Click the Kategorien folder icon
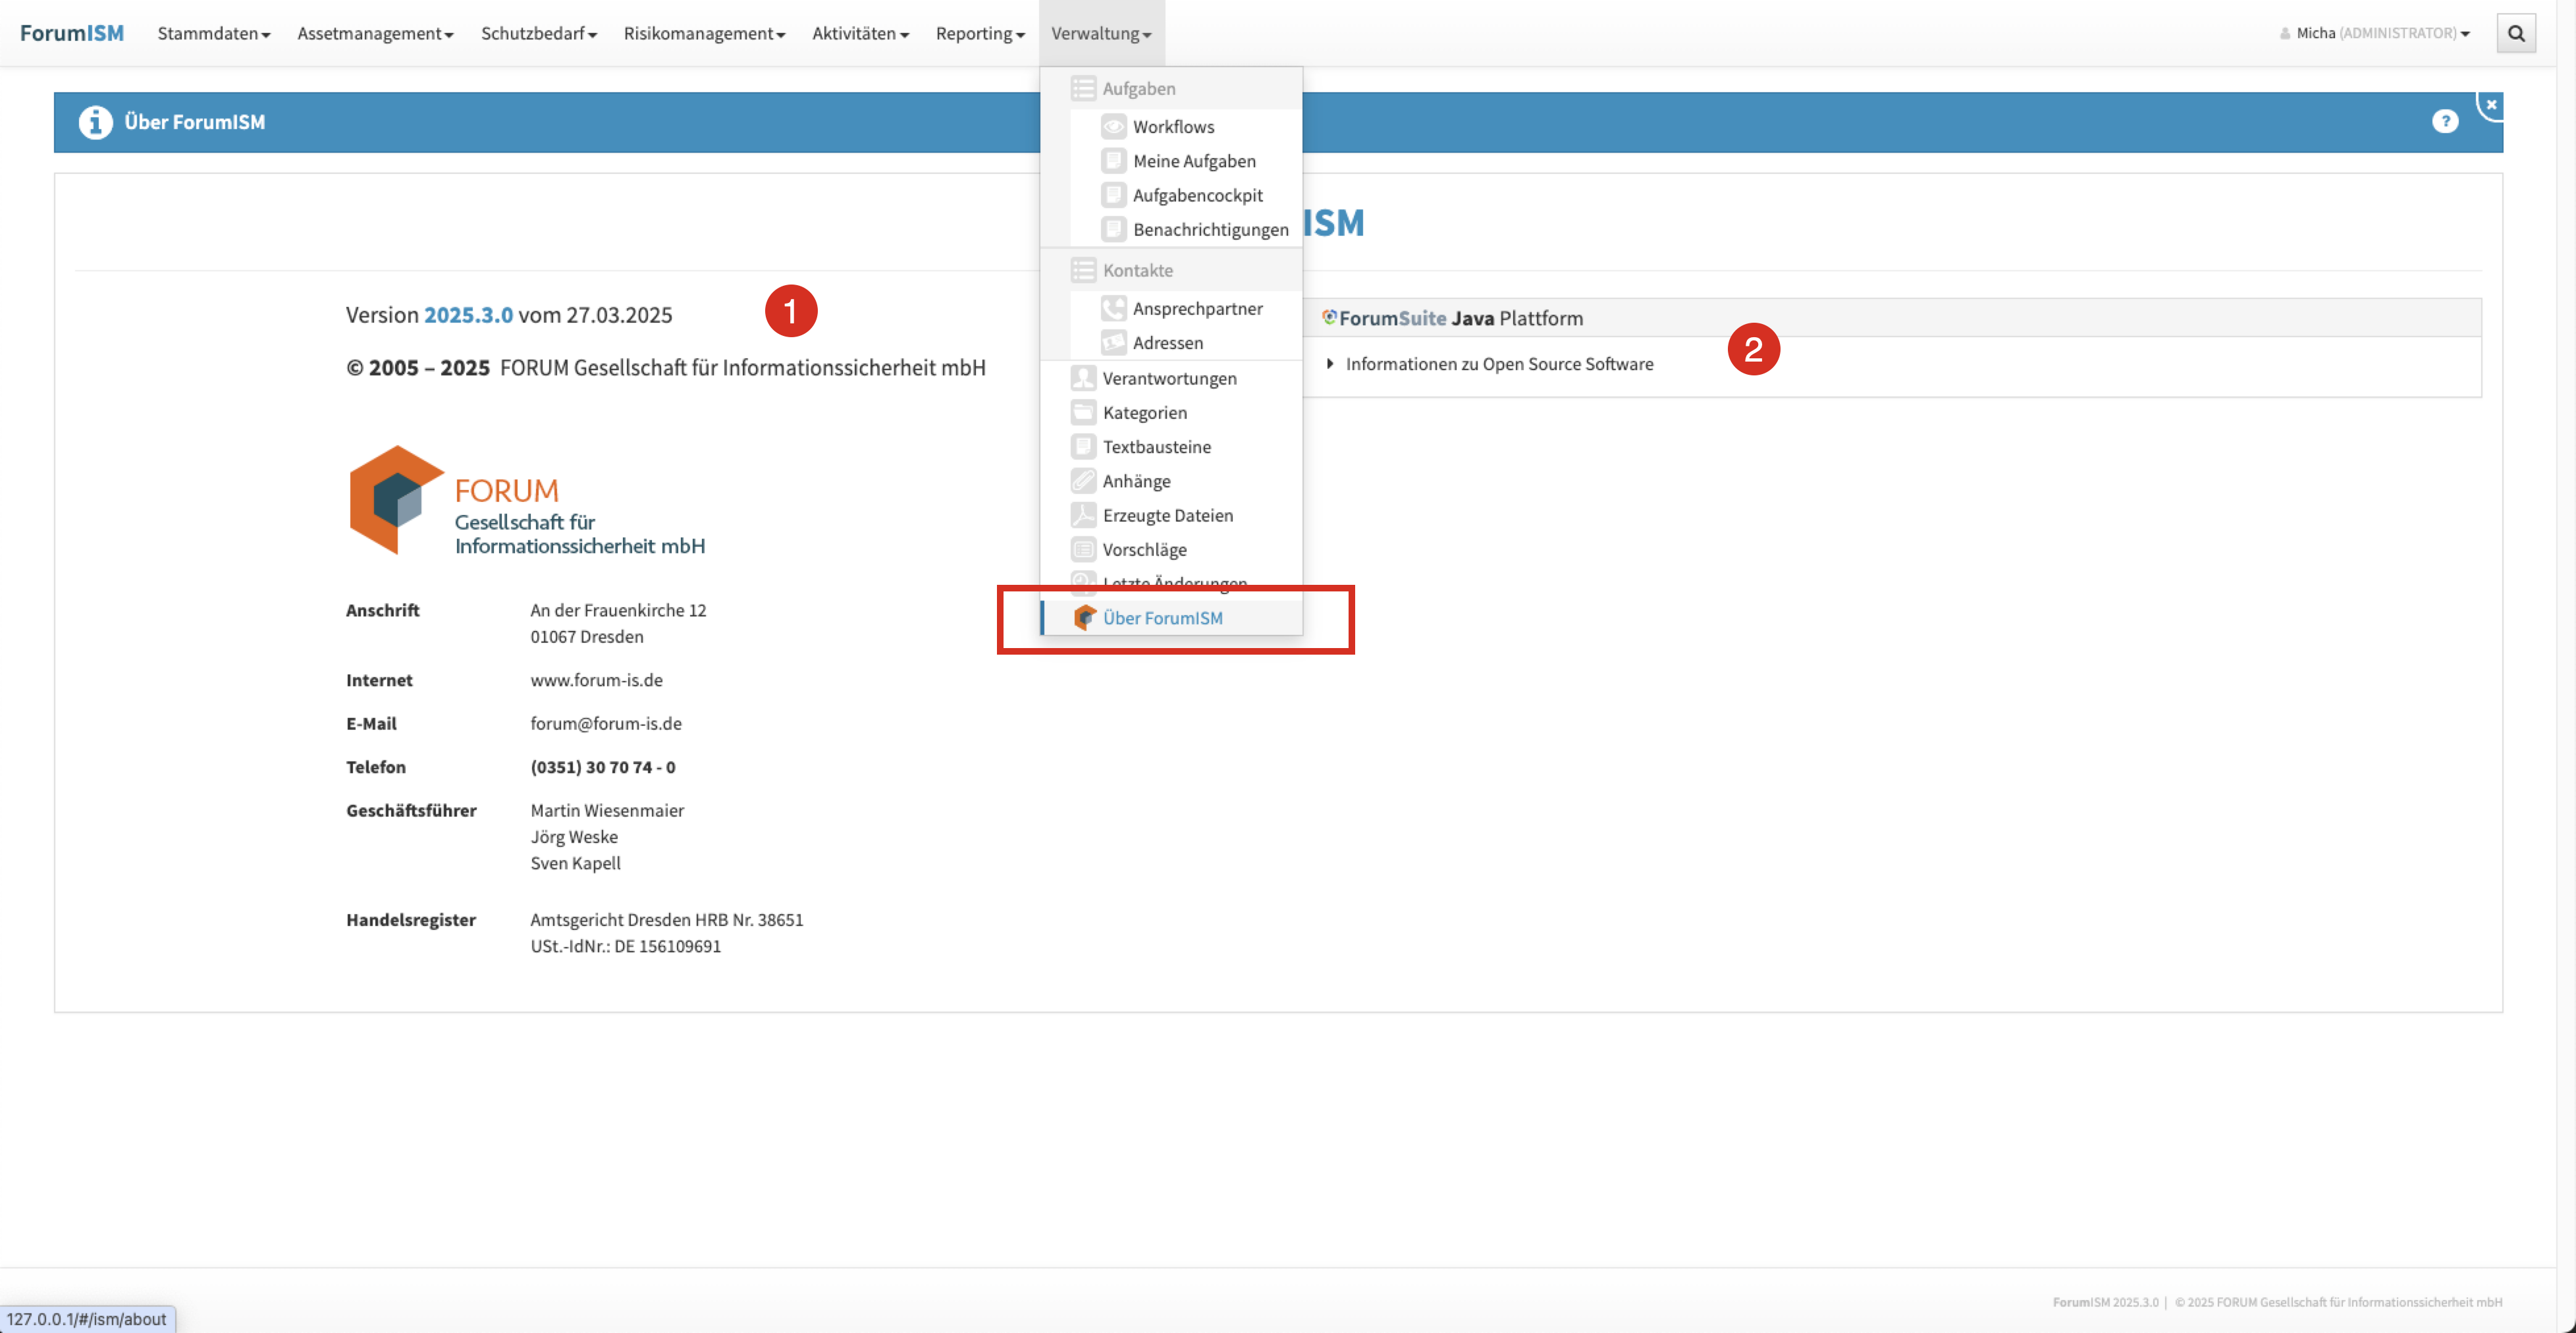 (x=1083, y=412)
